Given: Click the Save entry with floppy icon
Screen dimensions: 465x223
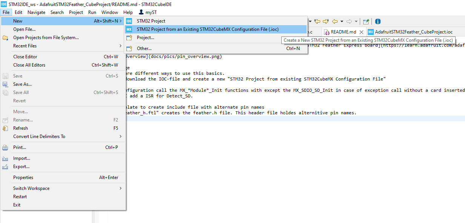Looking at the screenshot, I should coord(63,76).
